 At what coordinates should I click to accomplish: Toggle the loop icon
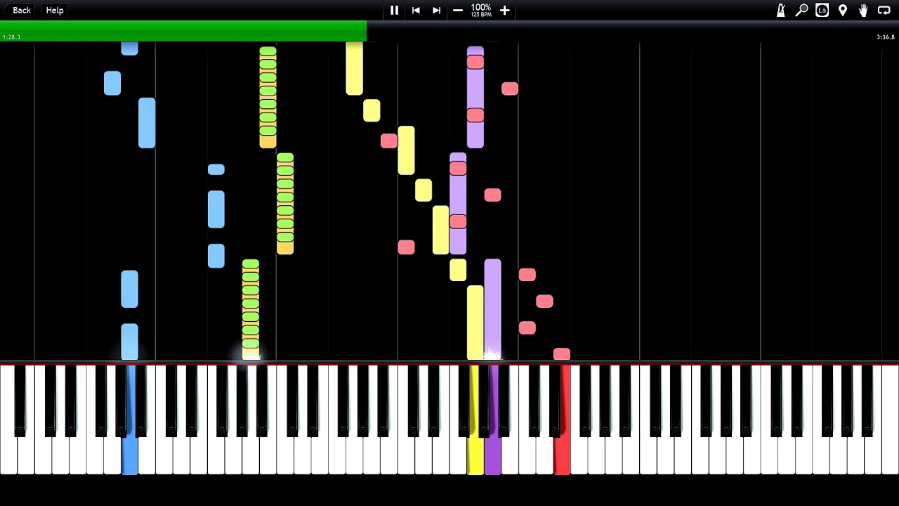pyautogui.click(x=884, y=10)
